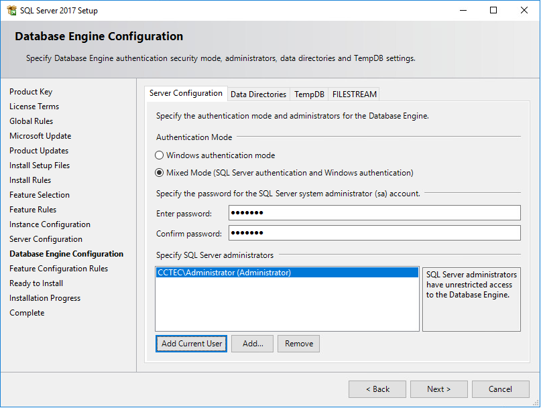
Task: Click the Confirm password field
Action: point(373,232)
